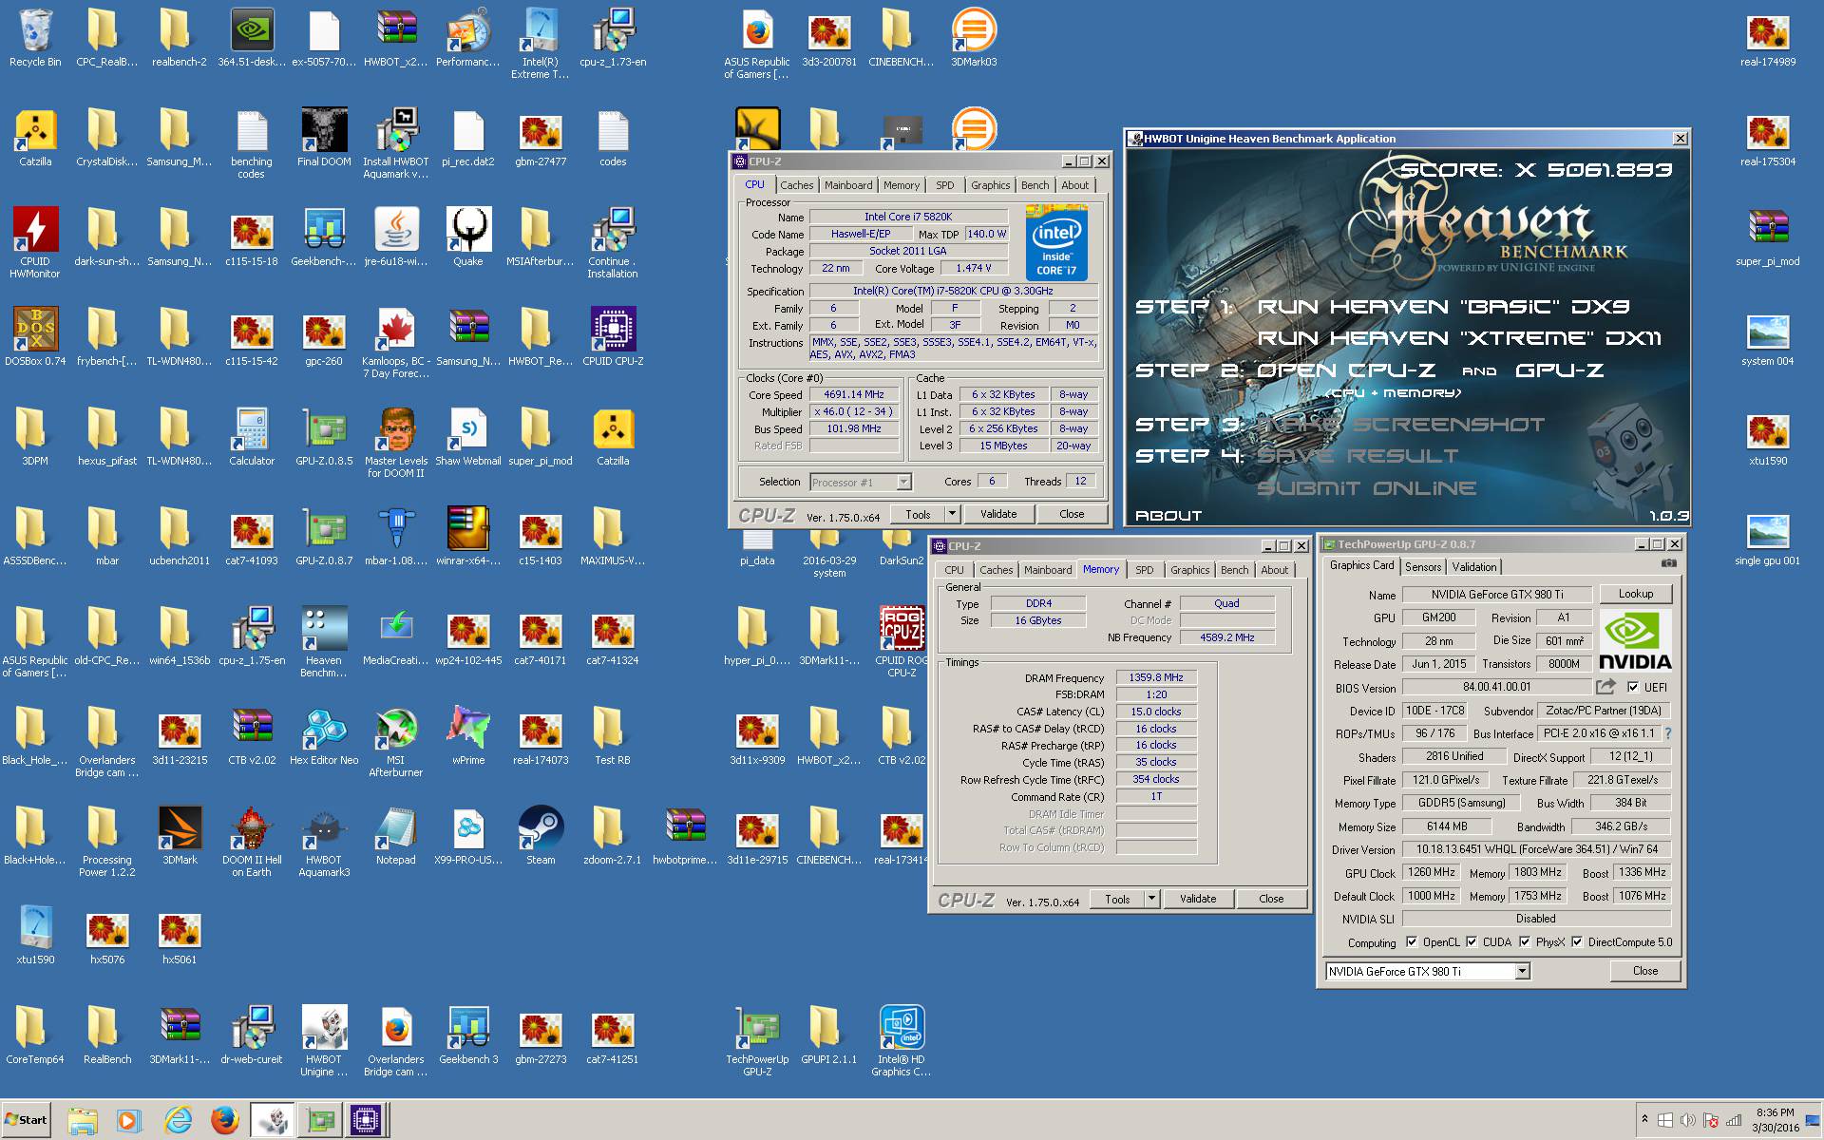Viewport: 1824px width, 1140px height.
Task: Show hidden system tray icons
Action: click(x=1644, y=1120)
